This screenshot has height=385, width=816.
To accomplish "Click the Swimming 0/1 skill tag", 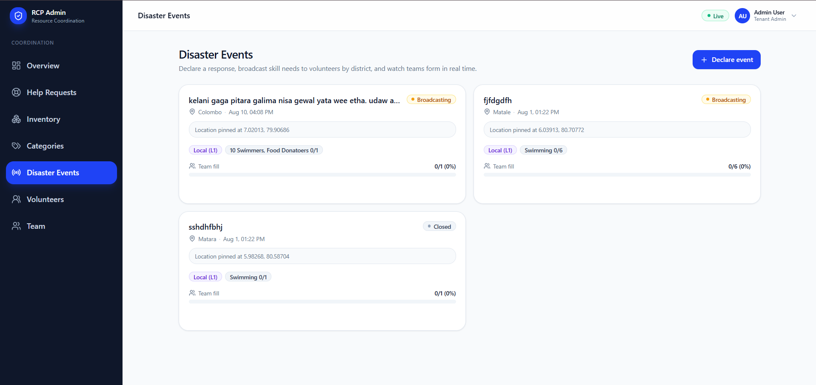I will (248, 277).
